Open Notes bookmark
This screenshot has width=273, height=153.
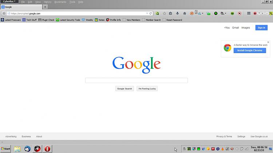(x=100, y=20)
